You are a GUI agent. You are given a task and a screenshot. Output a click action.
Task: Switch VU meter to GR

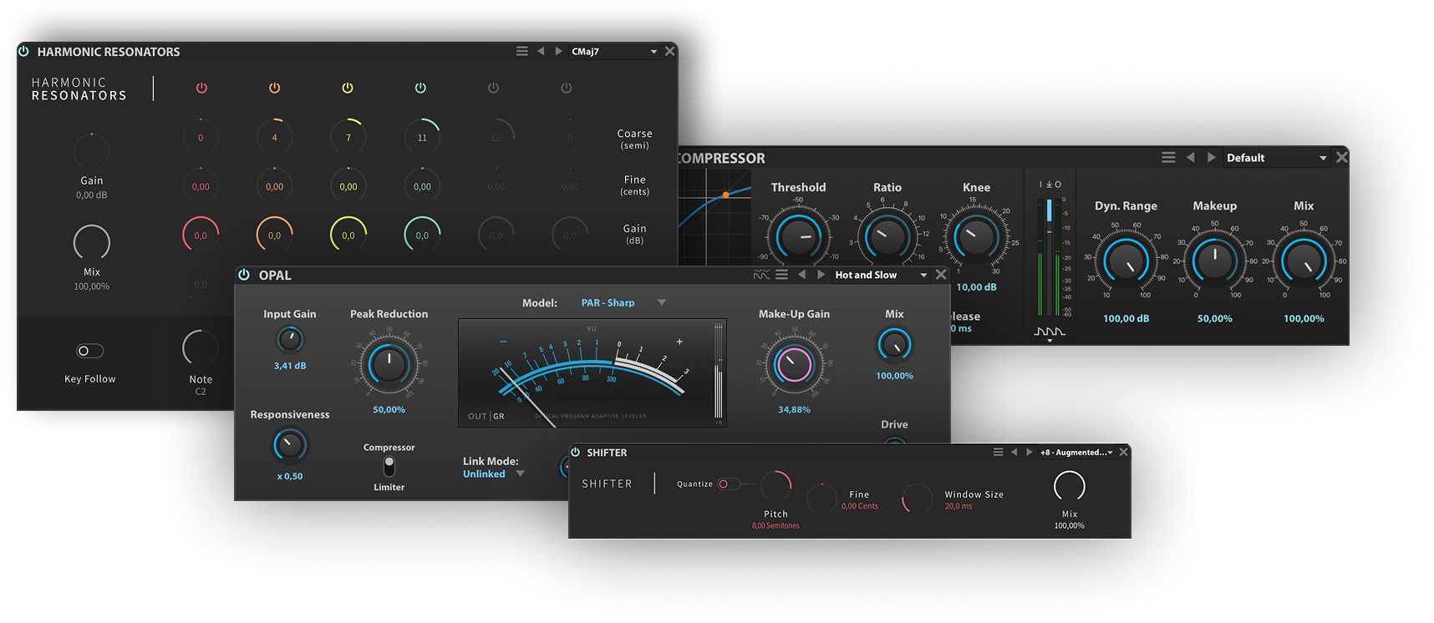pyautogui.click(x=499, y=416)
